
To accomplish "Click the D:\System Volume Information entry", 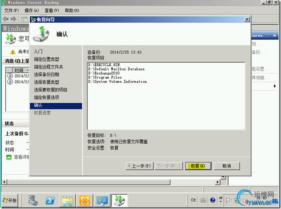I will tap(117, 81).
